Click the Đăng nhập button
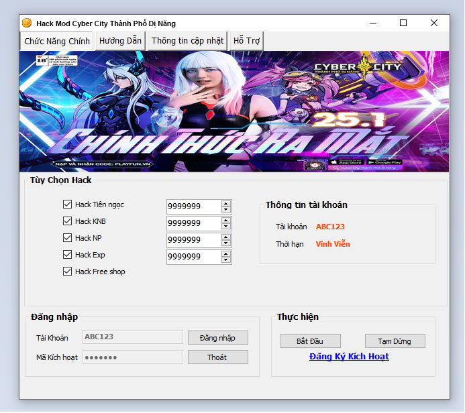Viewport: 465px width, 413px height. point(217,338)
